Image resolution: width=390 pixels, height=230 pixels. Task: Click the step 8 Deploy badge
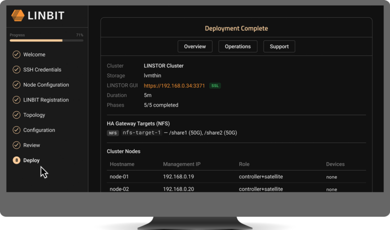[16, 160]
